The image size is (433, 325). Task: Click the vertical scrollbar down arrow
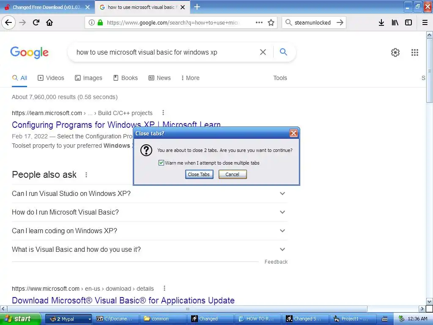430,301
